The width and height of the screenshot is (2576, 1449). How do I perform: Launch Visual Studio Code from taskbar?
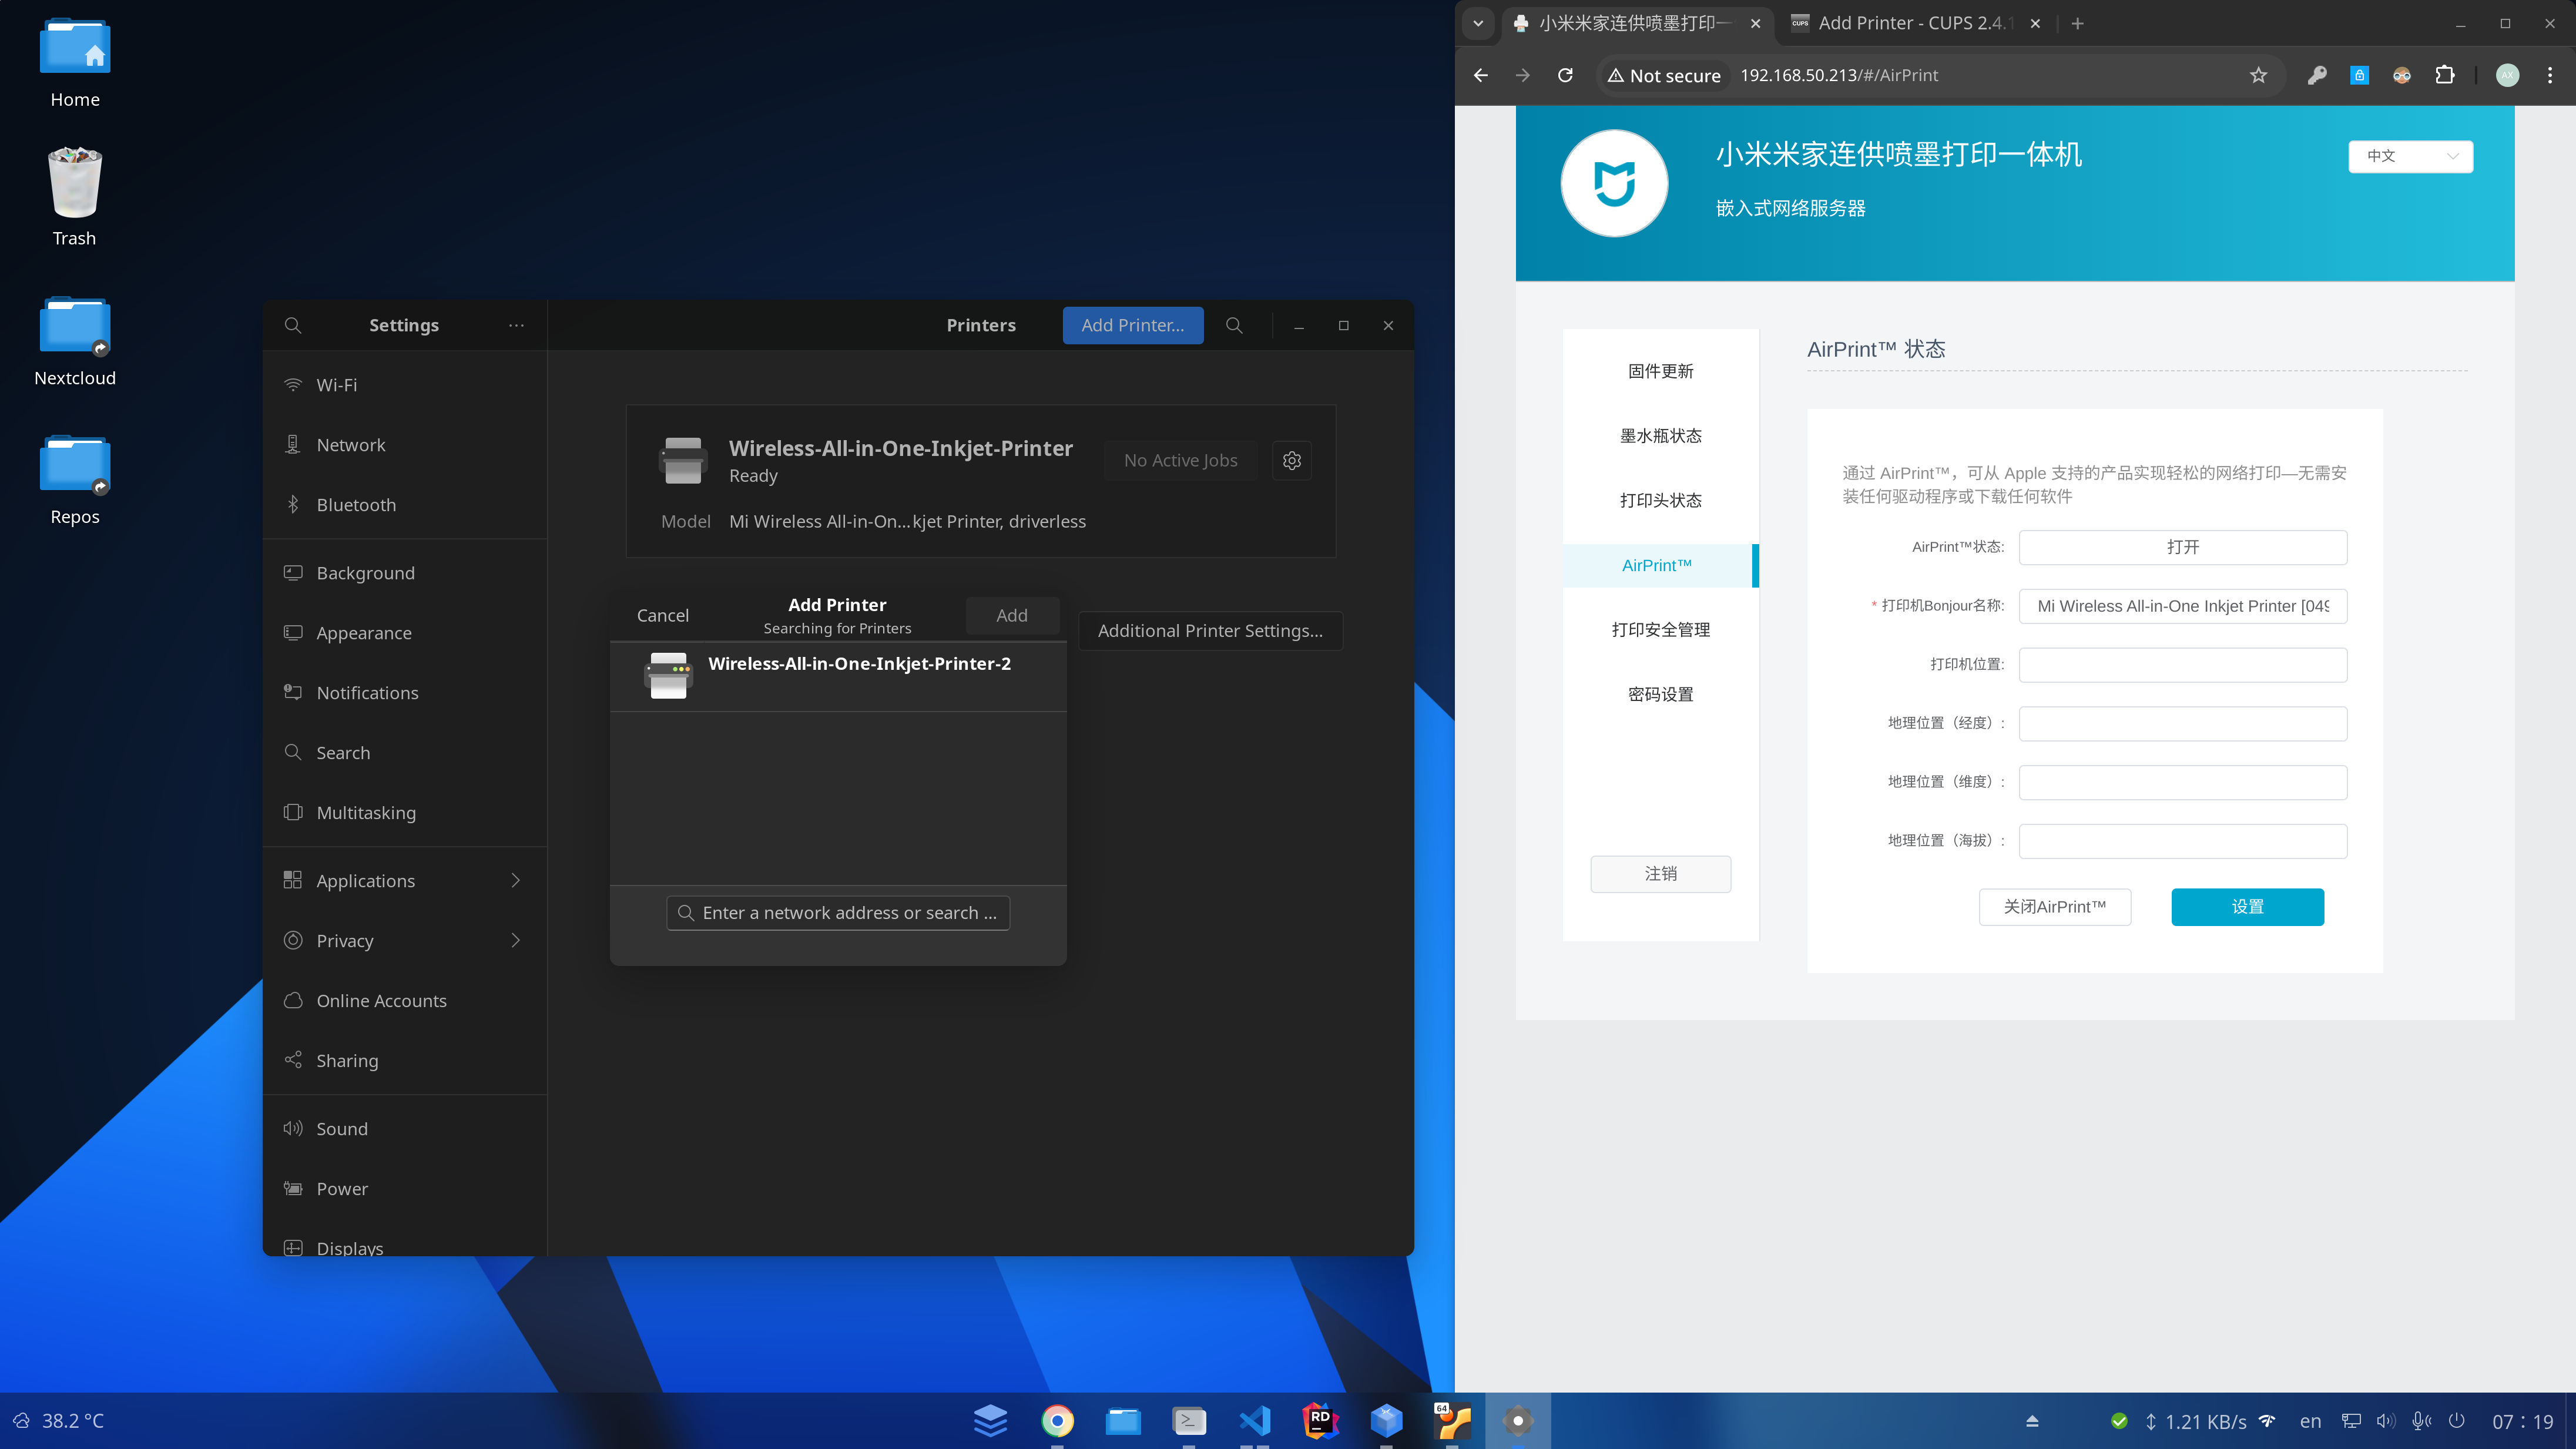pos(1255,1420)
